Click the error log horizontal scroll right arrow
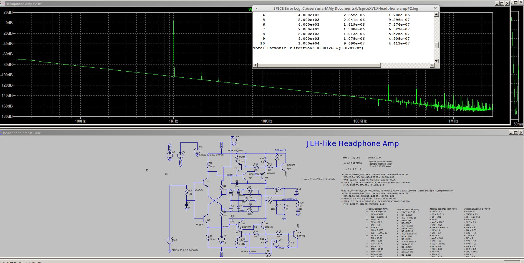The width and height of the screenshot is (524, 263). 432,65
